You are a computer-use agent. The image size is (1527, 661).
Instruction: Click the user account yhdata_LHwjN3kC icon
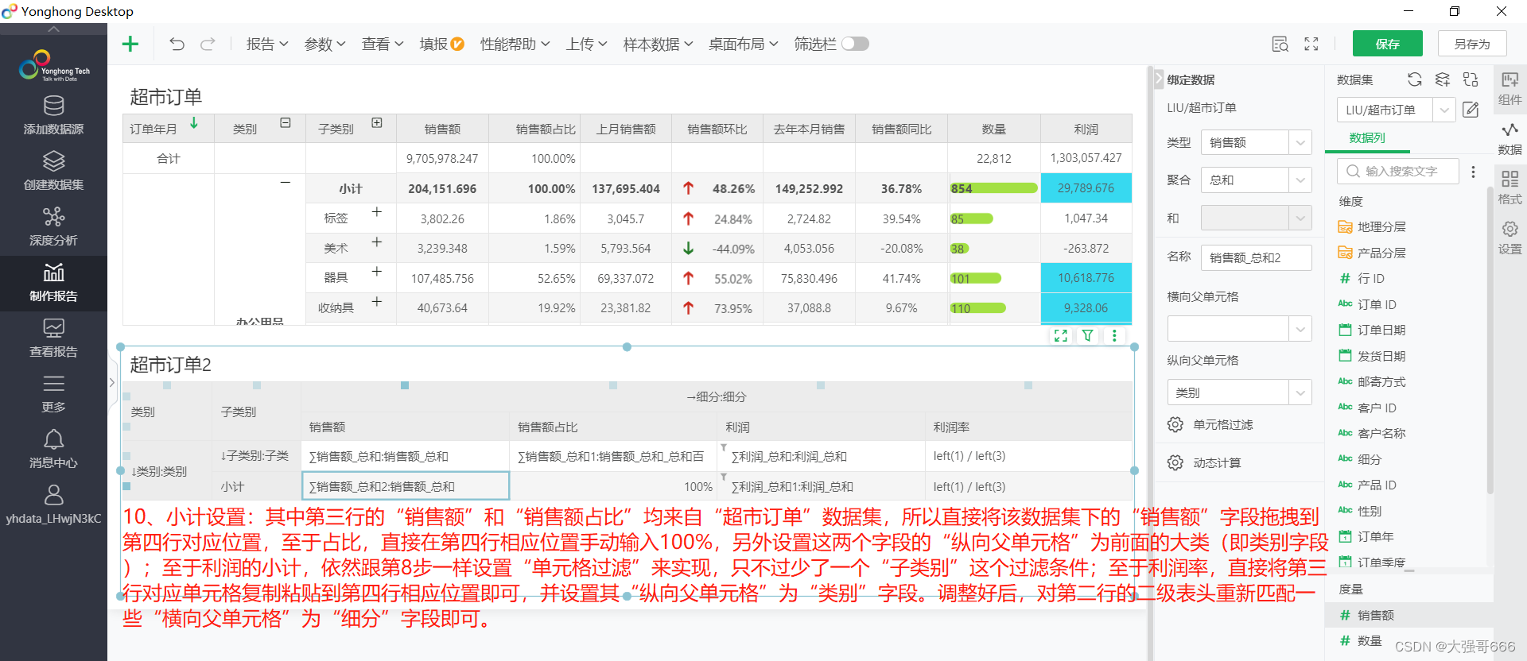coord(53,495)
